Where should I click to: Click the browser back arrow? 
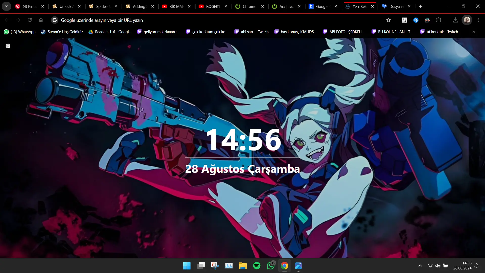(7, 20)
